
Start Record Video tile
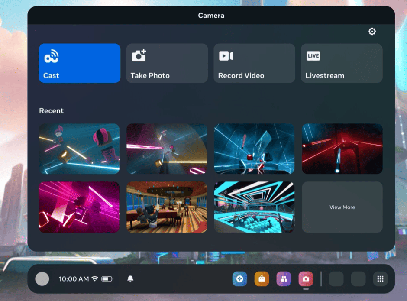[x=255, y=63]
